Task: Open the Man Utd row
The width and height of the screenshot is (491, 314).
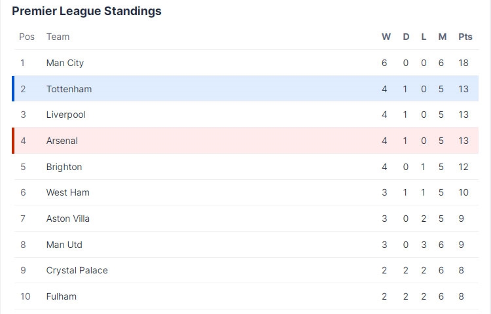Action: (x=246, y=245)
